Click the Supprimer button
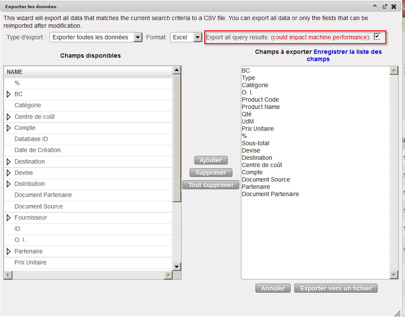Image resolution: width=405 pixels, height=317 pixels. click(x=211, y=173)
